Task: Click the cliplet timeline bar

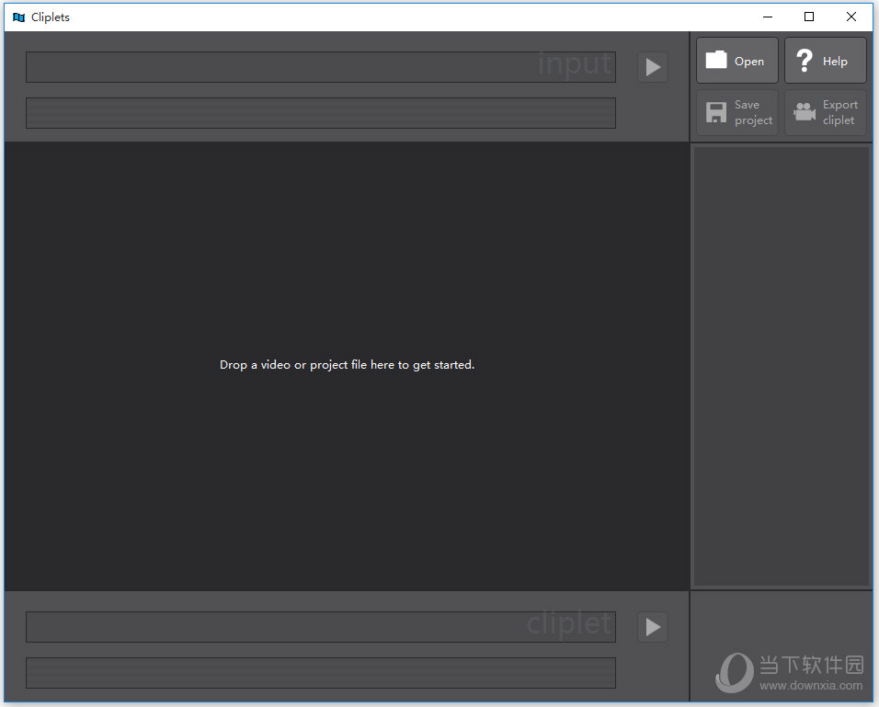Action: pos(321,627)
